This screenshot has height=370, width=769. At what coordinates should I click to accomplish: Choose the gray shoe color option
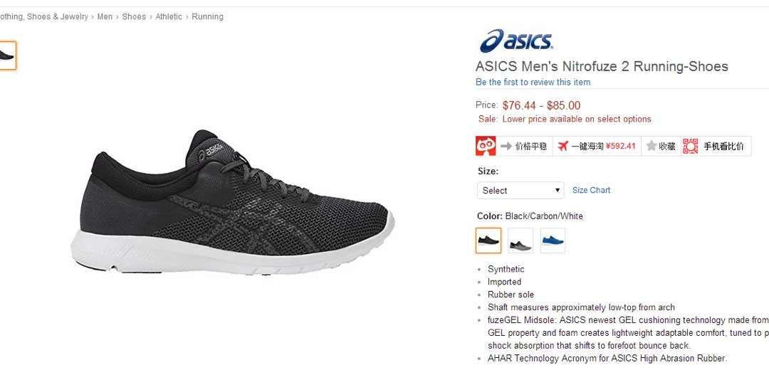[x=520, y=240]
